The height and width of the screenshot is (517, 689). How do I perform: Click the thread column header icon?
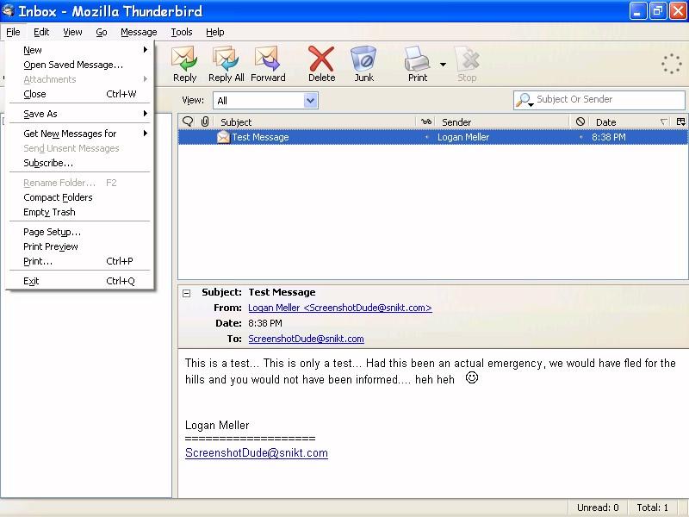[188, 121]
